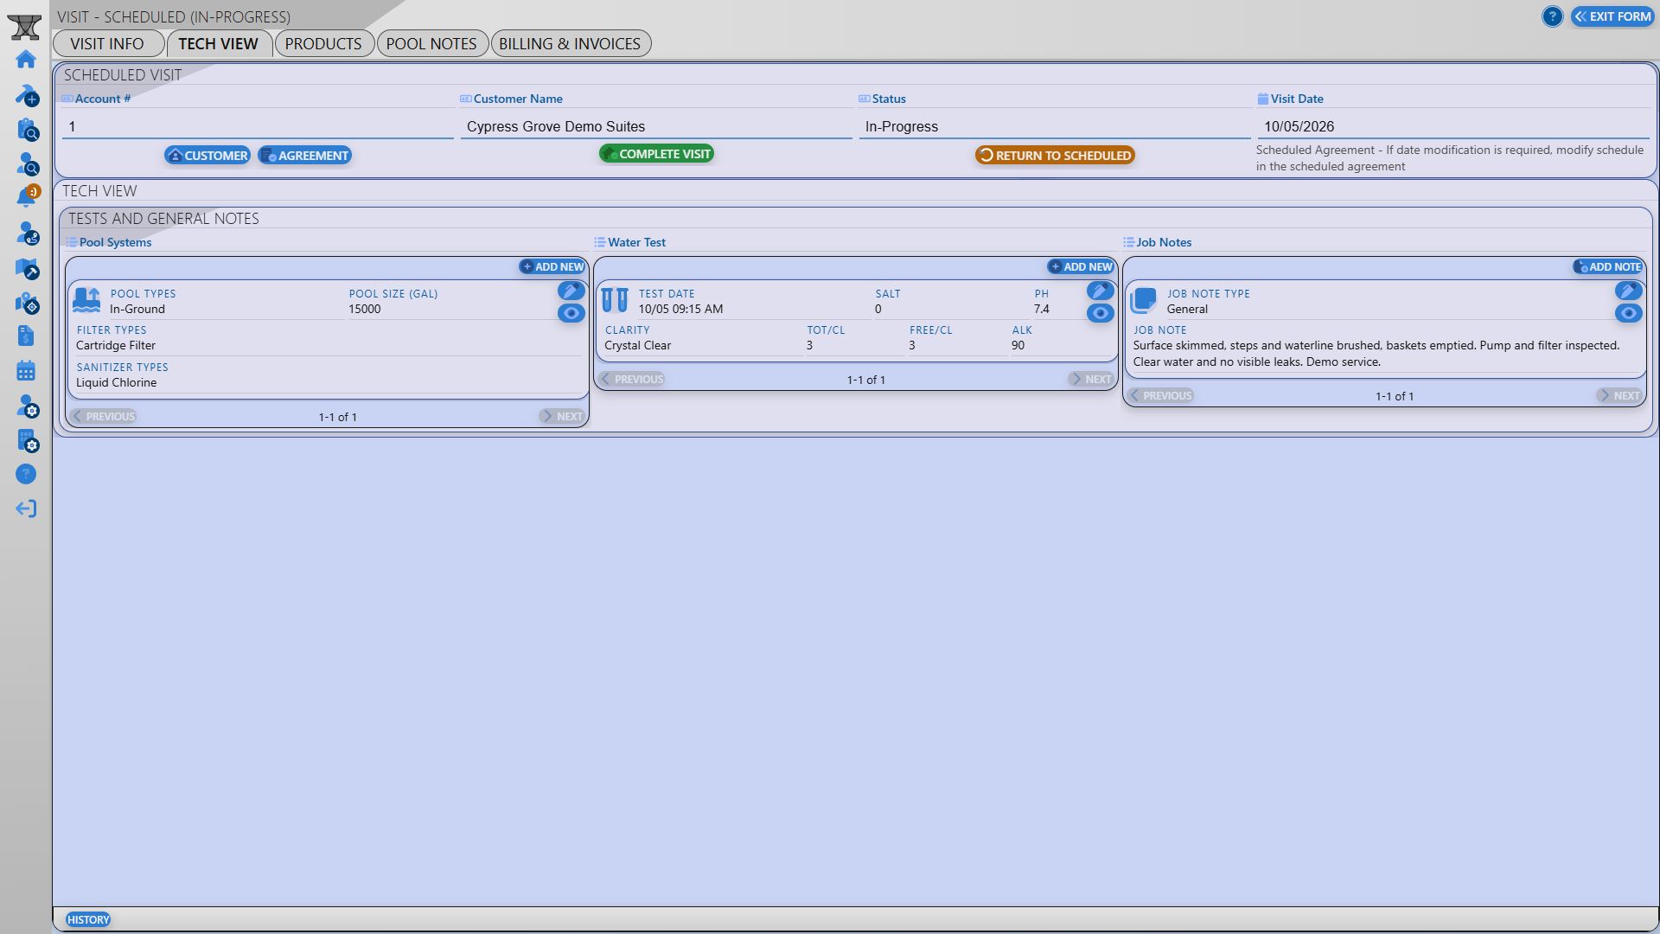Viewport: 1660px width, 934px height.
Task: Open the user settings gear icon
Action: [26, 406]
